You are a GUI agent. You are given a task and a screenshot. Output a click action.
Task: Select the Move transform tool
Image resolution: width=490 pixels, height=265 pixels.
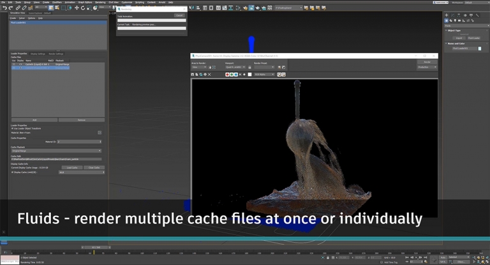click(x=77, y=8)
